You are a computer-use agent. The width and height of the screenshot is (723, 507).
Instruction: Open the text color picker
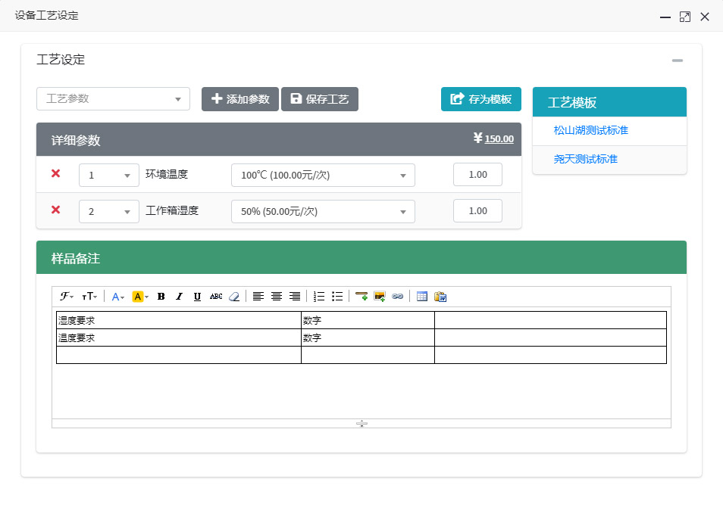point(118,297)
